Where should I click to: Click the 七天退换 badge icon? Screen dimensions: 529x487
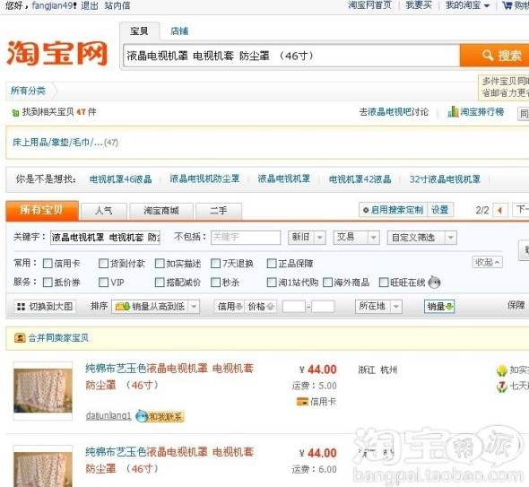(502, 386)
